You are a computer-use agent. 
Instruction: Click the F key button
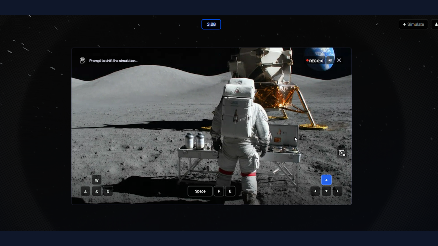(219, 191)
